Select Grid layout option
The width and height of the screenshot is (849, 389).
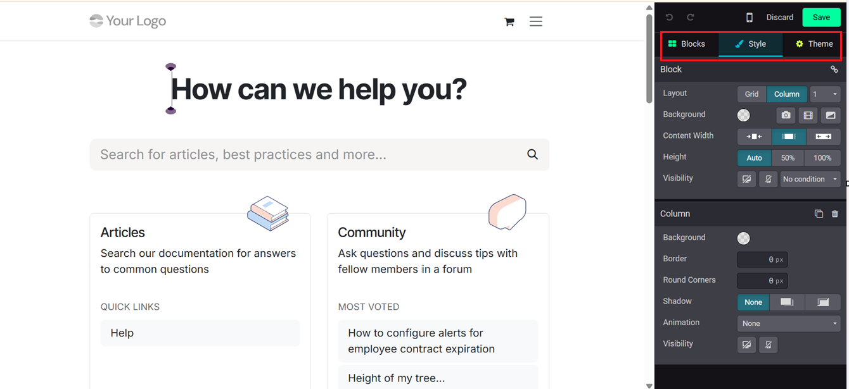(751, 94)
